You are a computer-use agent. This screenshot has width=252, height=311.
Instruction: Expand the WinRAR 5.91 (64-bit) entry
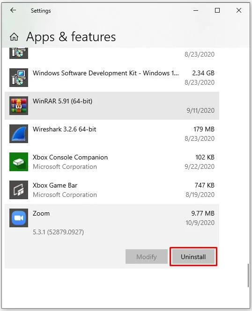click(x=112, y=106)
